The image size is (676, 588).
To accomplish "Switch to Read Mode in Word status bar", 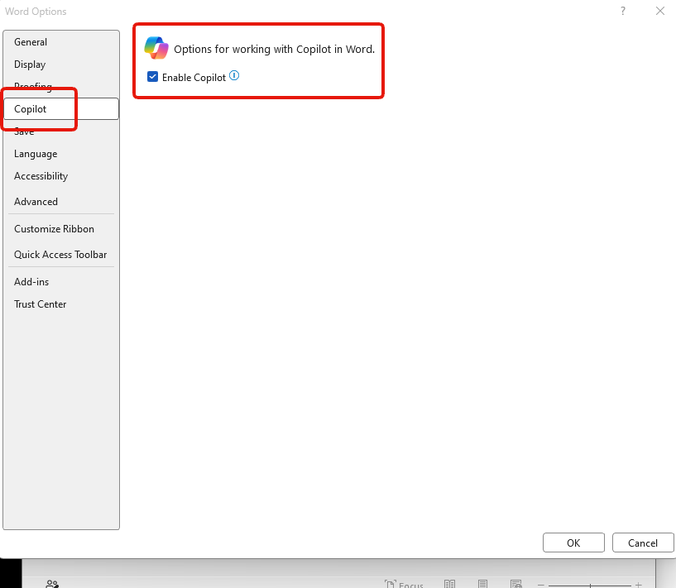I will tap(449, 584).
